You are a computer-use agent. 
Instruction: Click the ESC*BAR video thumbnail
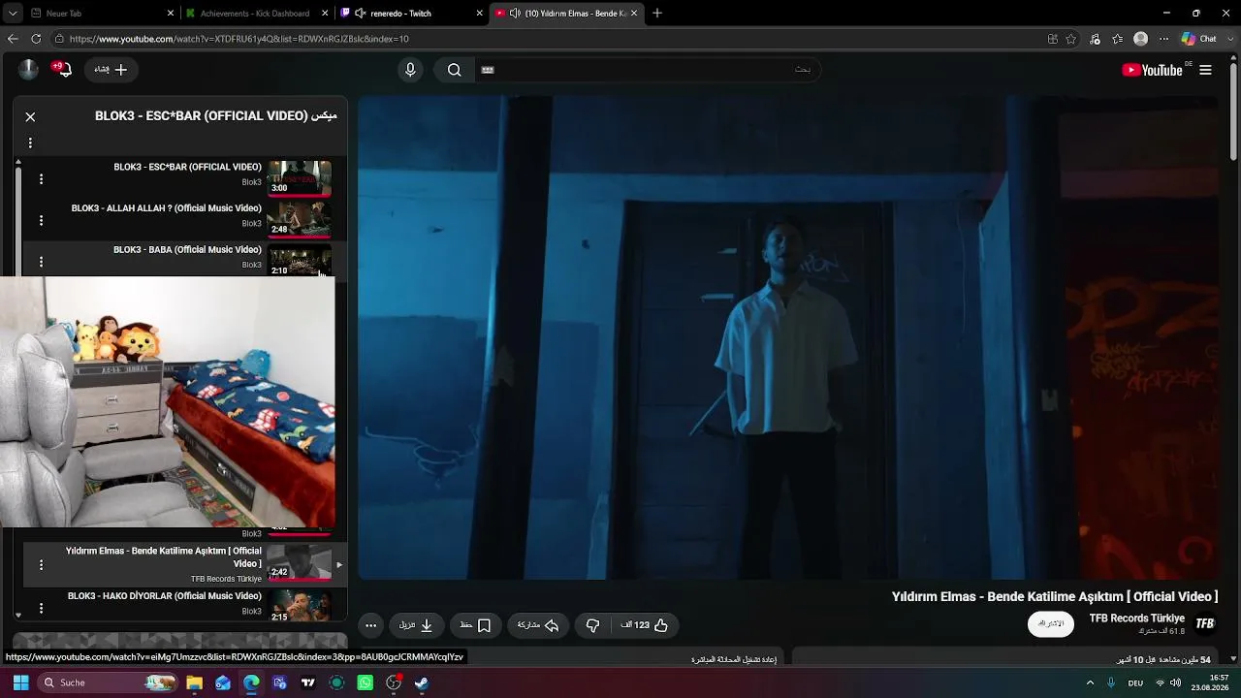point(300,178)
